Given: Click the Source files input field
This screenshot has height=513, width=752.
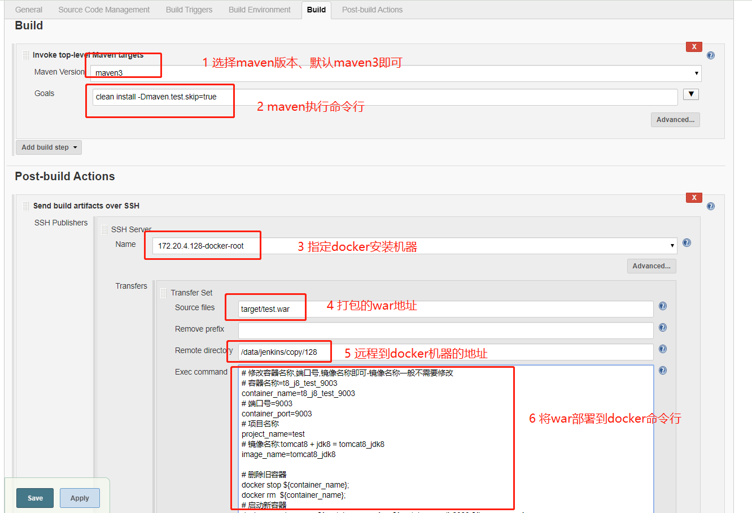Looking at the screenshot, I should pyautogui.click(x=445, y=309).
